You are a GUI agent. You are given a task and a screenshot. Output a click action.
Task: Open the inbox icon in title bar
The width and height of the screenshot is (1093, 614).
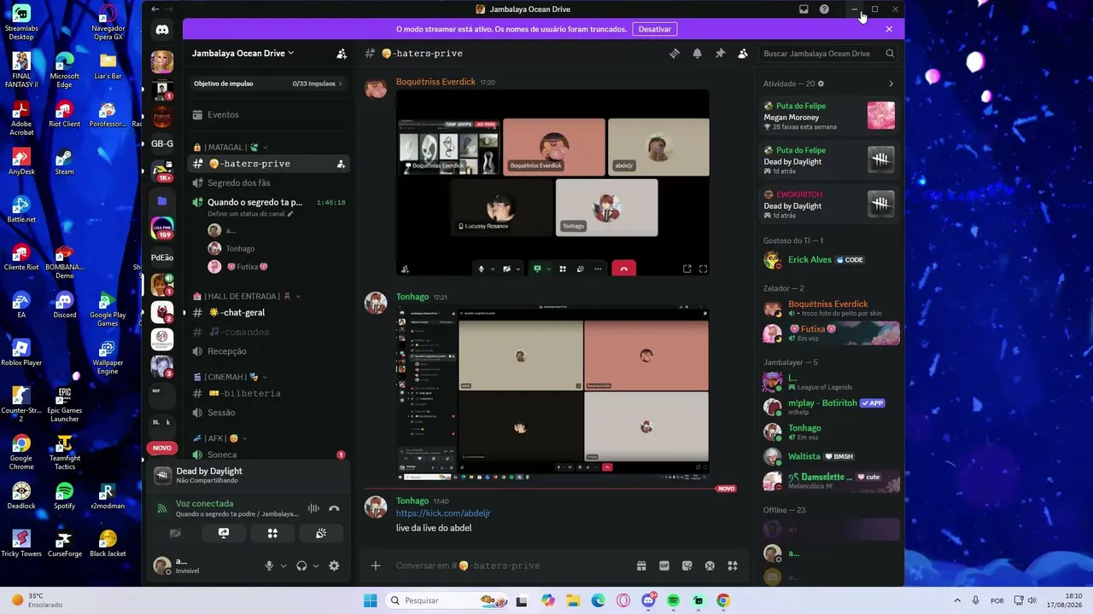pos(804,9)
